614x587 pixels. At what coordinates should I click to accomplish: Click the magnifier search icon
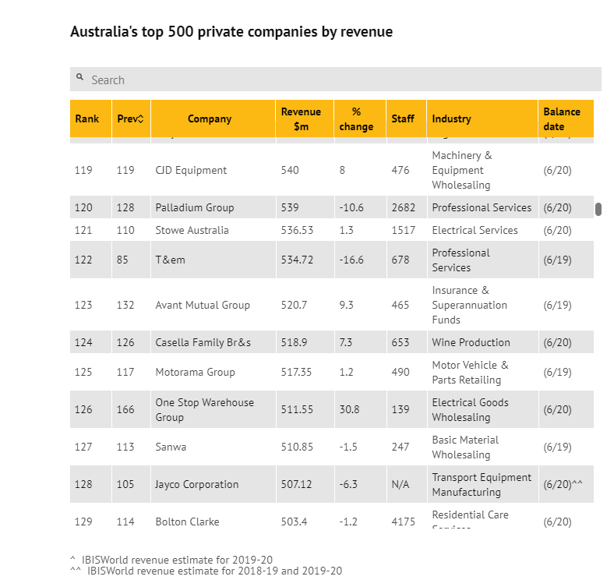80,78
